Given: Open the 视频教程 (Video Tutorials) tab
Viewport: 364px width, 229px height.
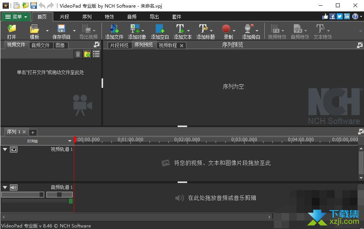Looking at the screenshot, I should tap(168, 46).
